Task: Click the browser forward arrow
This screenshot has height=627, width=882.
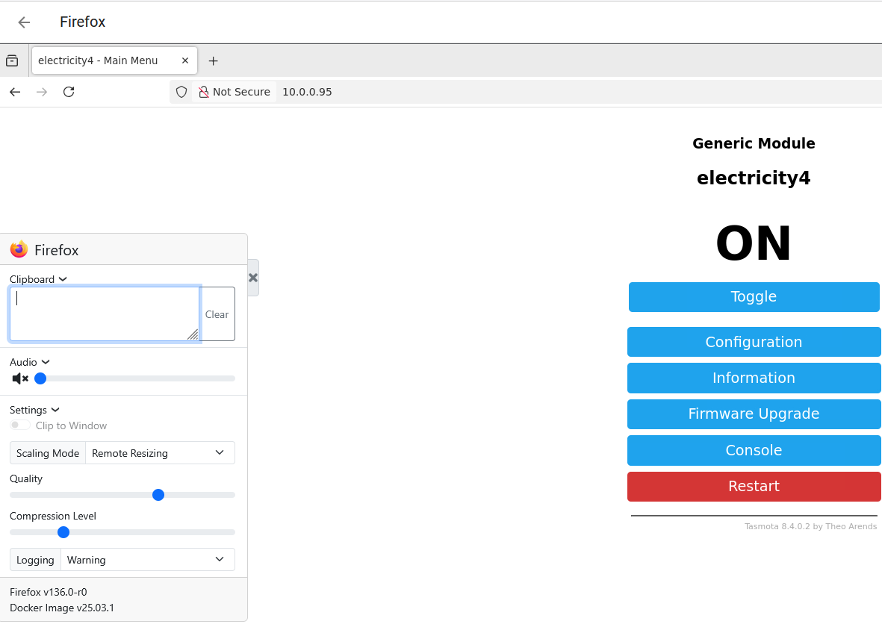Action: 42,92
